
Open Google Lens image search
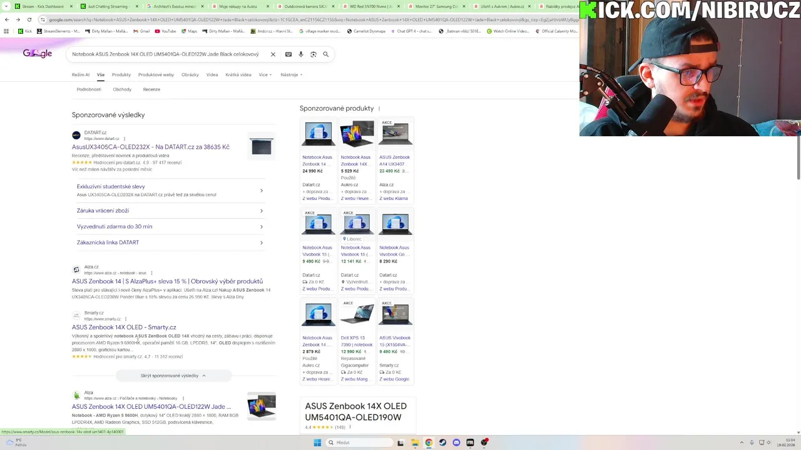pos(314,54)
